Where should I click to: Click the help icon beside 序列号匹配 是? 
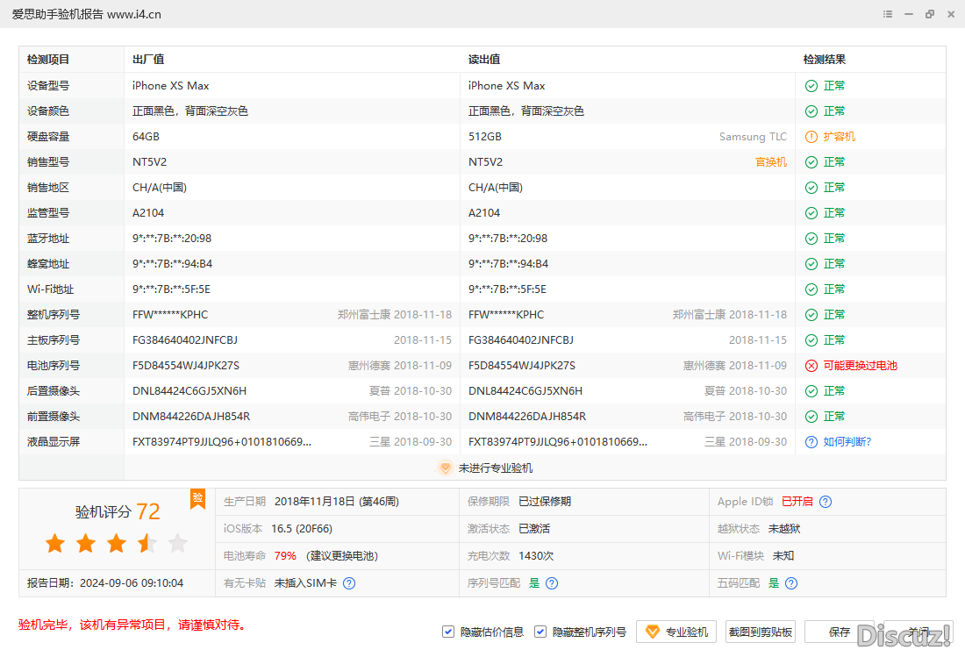click(x=552, y=583)
